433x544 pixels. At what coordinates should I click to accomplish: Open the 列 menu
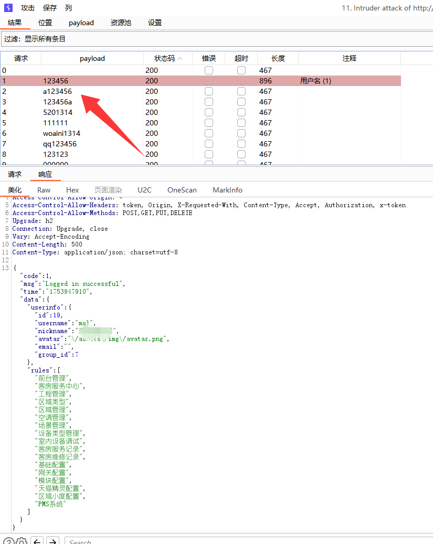(68, 8)
